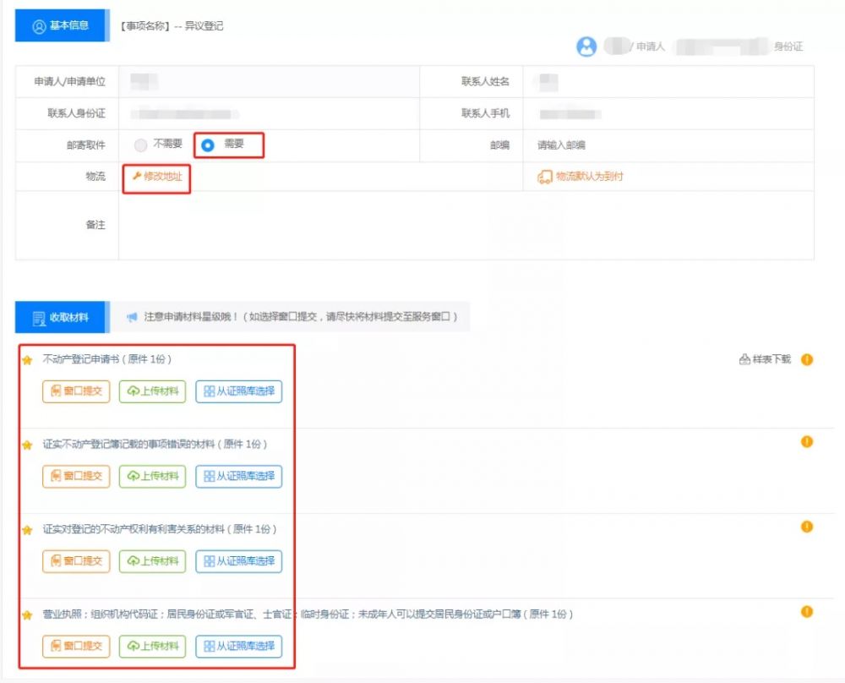Click into the 备注 text area

(x=465, y=225)
